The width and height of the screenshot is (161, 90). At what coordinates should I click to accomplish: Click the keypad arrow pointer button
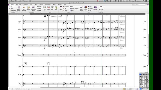point(140,77)
